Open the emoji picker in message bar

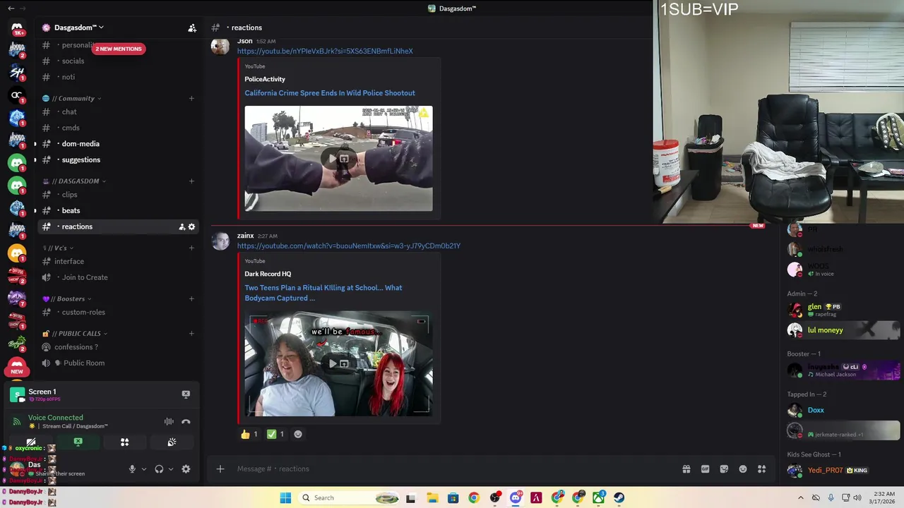point(743,469)
